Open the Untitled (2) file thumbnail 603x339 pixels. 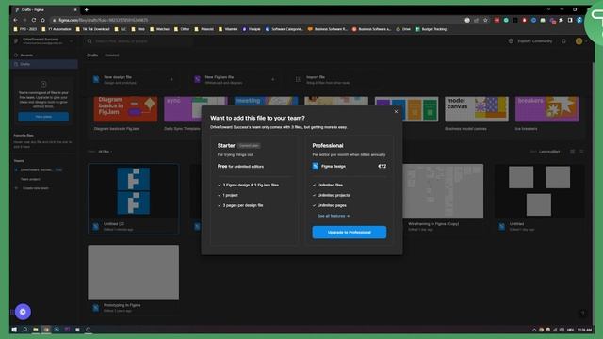tap(134, 191)
